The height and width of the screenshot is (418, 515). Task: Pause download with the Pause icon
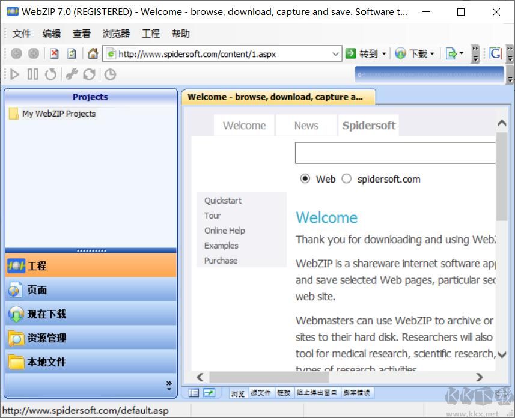point(33,74)
